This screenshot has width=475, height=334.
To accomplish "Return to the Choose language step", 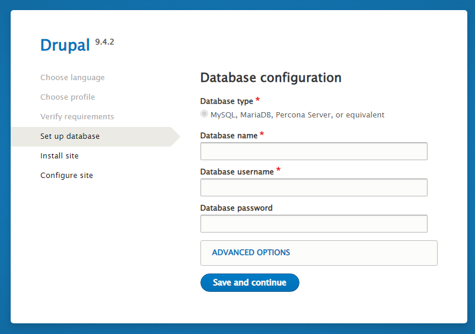I will (72, 78).
